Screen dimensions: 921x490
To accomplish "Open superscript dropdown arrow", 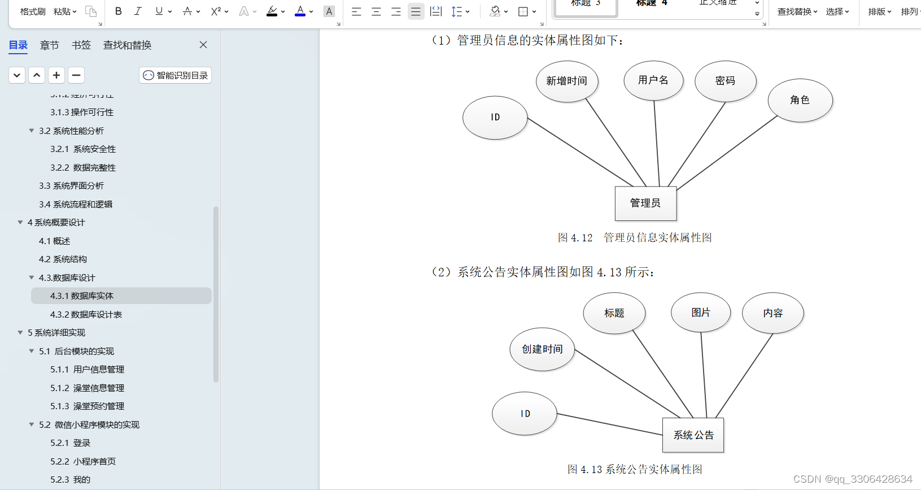I will coord(226,12).
